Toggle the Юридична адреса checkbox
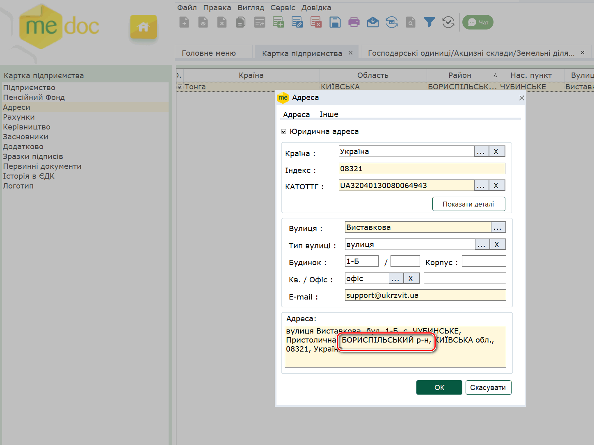594x445 pixels. pyautogui.click(x=284, y=132)
